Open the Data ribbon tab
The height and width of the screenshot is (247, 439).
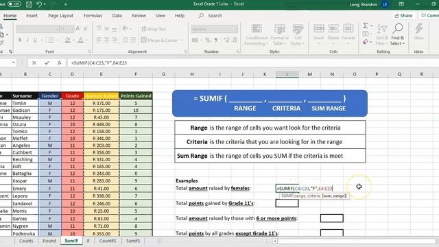coord(117,16)
